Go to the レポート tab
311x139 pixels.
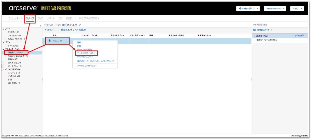click(51, 18)
